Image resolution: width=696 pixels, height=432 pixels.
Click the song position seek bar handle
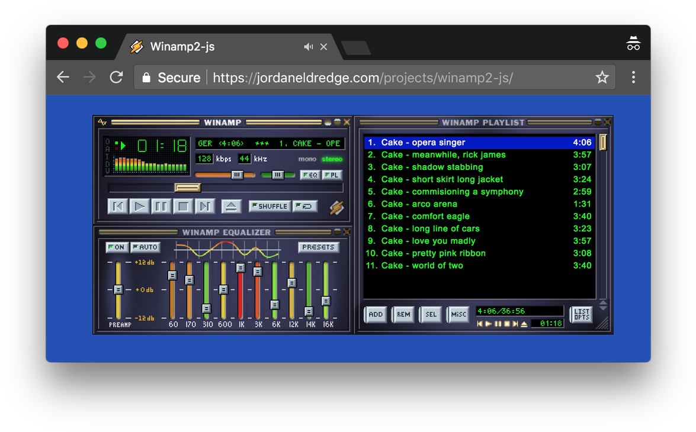[x=187, y=188]
